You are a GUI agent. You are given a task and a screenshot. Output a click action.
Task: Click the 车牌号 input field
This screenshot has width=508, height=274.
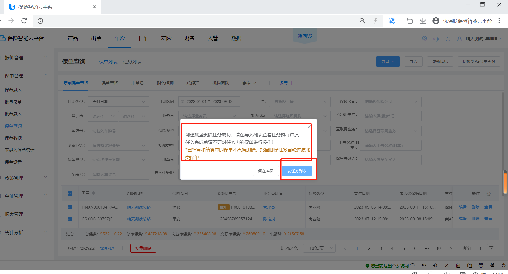118,131
